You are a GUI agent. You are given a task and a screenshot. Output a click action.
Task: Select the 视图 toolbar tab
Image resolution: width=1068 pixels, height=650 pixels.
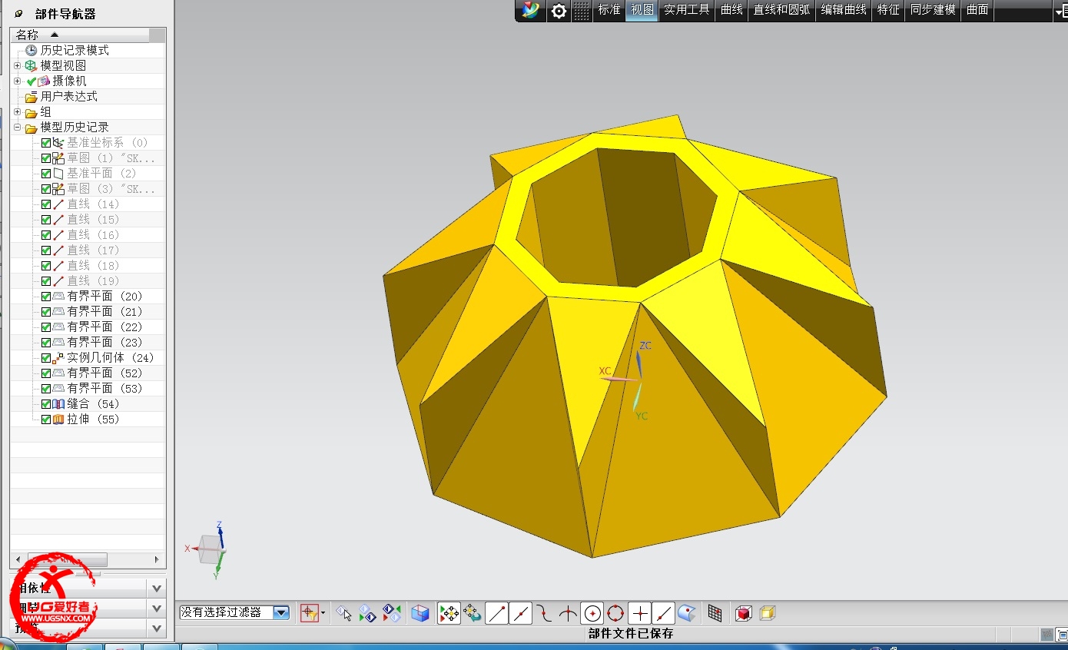click(642, 10)
